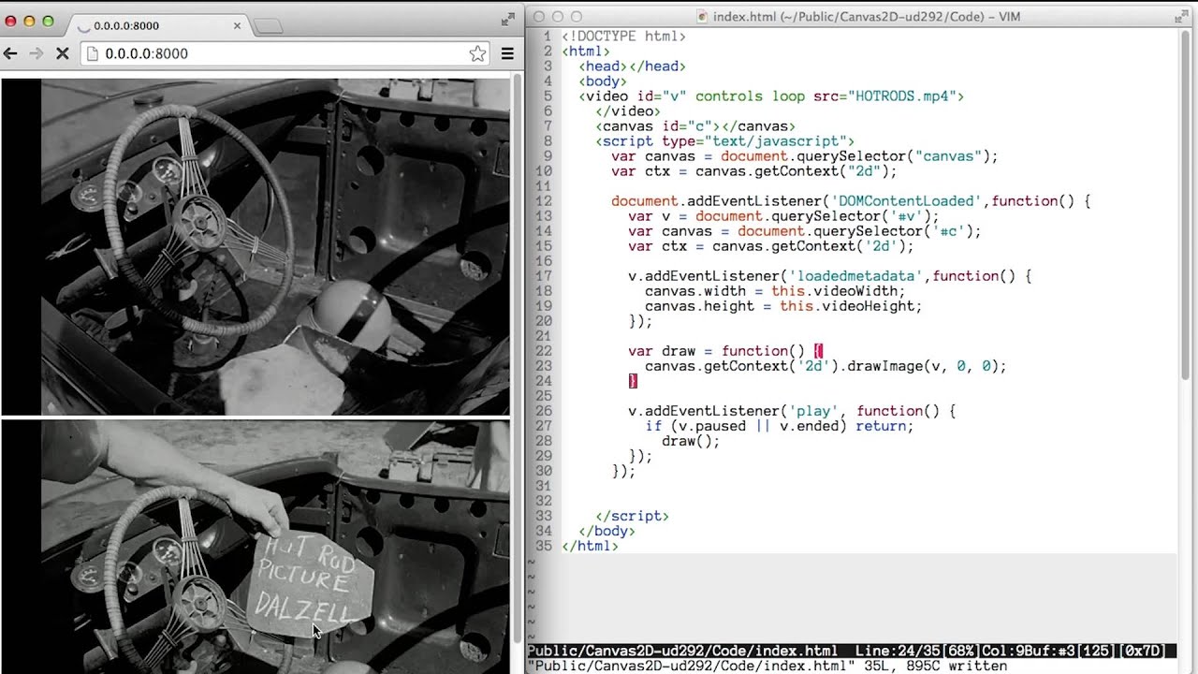
Task: Click the VIM window vertical scrollbar
Action: [x=1187, y=206]
